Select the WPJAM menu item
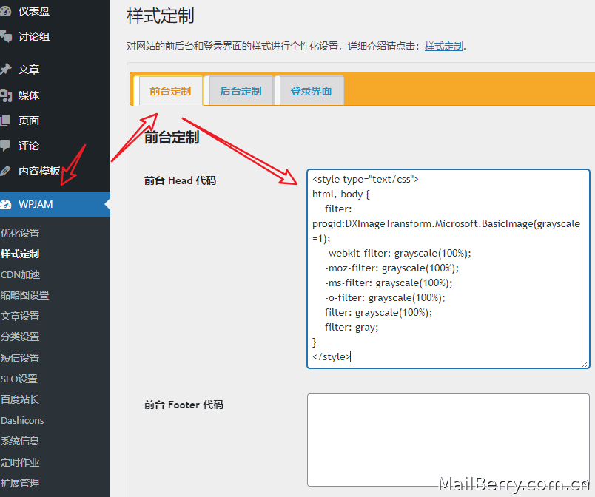The height and width of the screenshot is (497, 595). click(55, 204)
